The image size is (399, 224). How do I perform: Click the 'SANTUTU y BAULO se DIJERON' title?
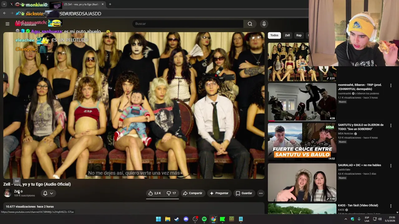point(361,127)
